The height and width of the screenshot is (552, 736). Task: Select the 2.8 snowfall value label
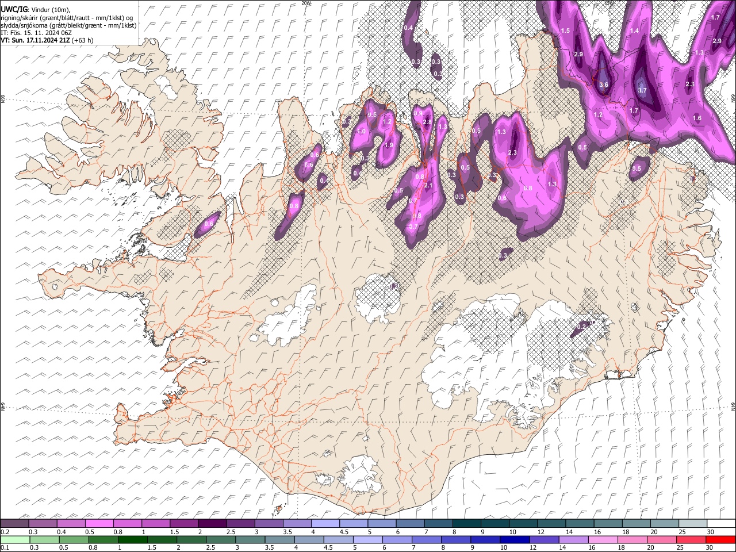pyautogui.click(x=427, y=122)
